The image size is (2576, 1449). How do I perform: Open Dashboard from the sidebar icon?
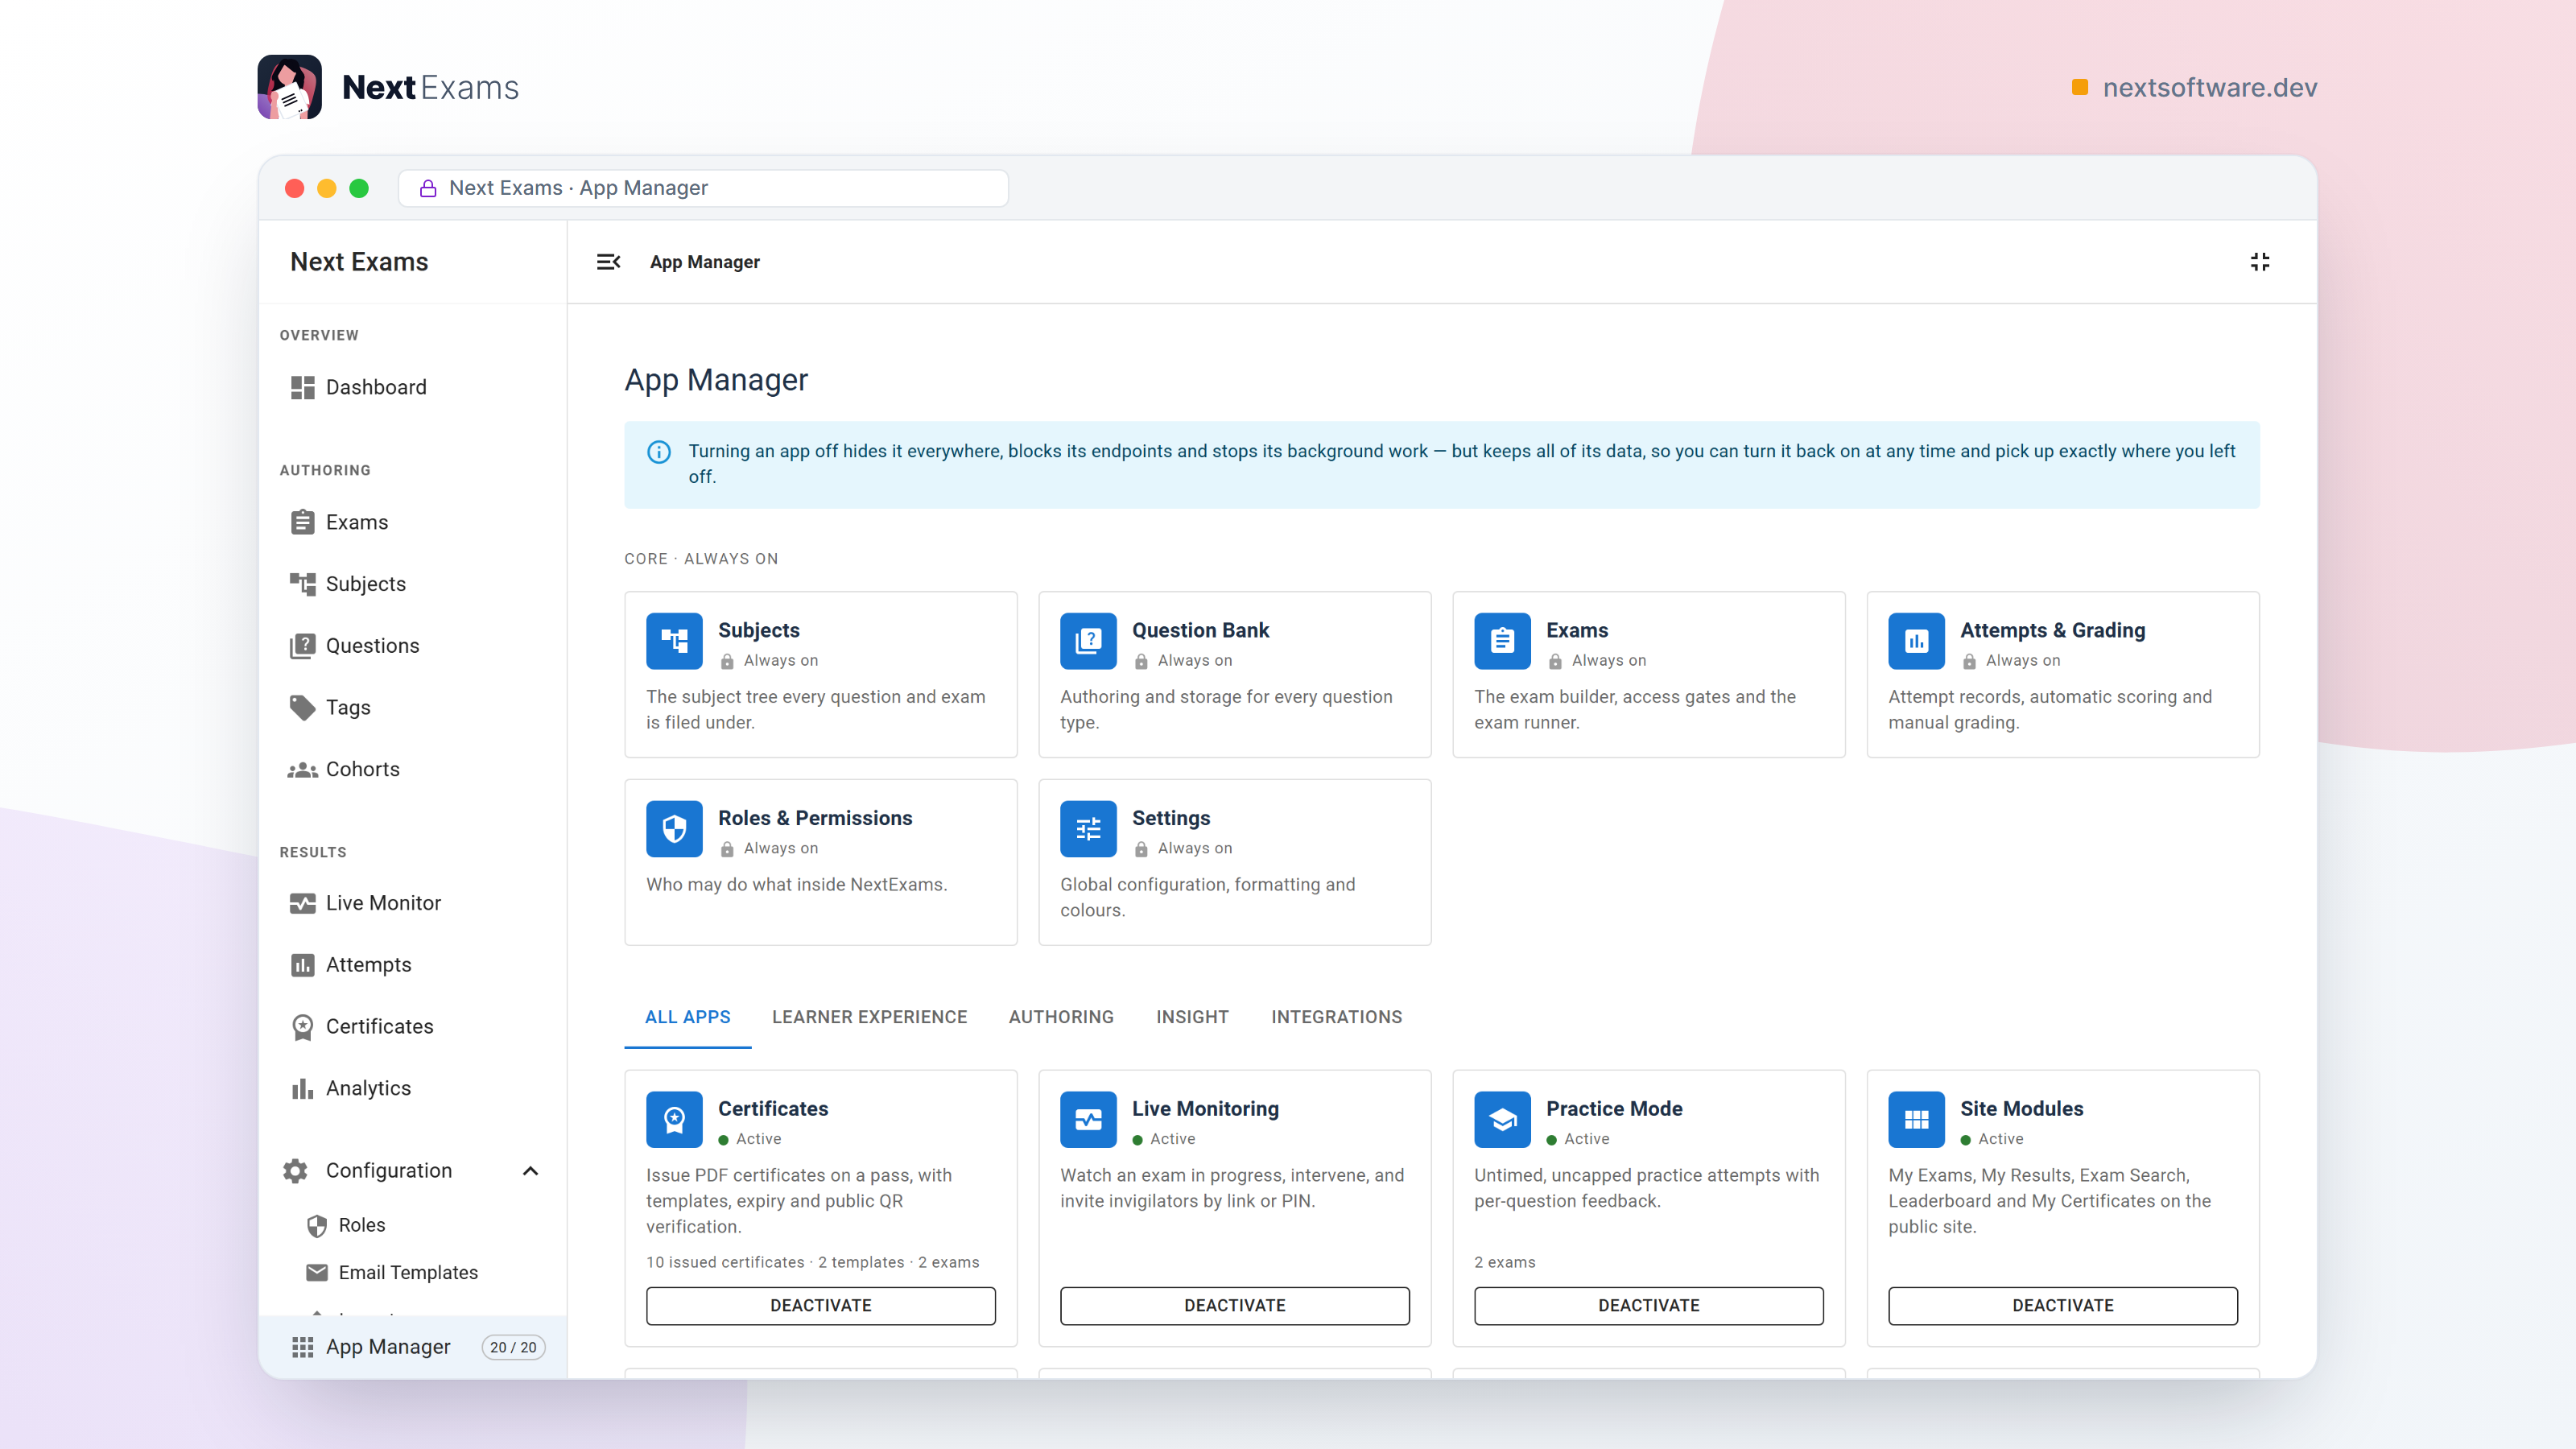302,387
